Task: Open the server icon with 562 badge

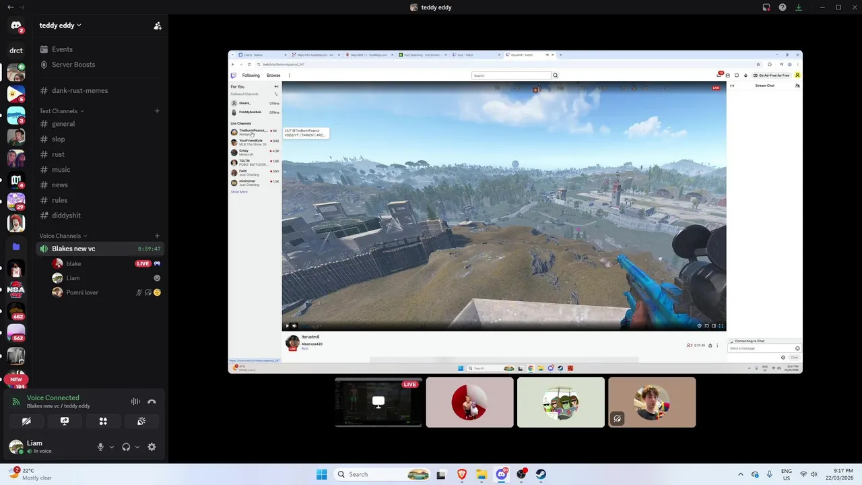Action: tap(16, 333)
